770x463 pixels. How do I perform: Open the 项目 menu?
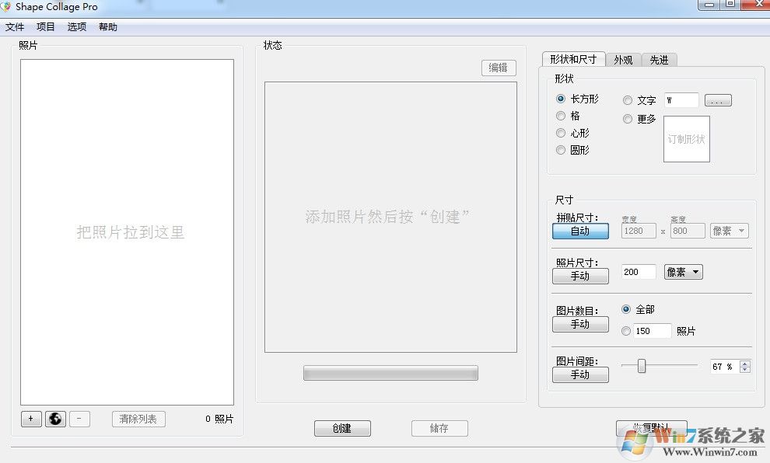point(46,27)
